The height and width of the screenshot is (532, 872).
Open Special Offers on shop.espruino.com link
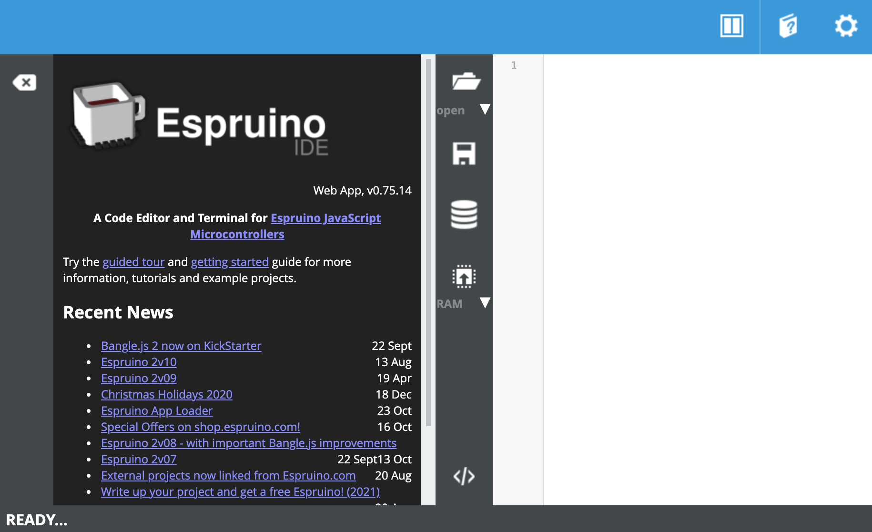[201, 427]
